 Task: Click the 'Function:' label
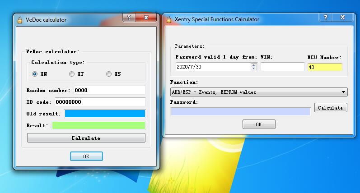[184, 82]
